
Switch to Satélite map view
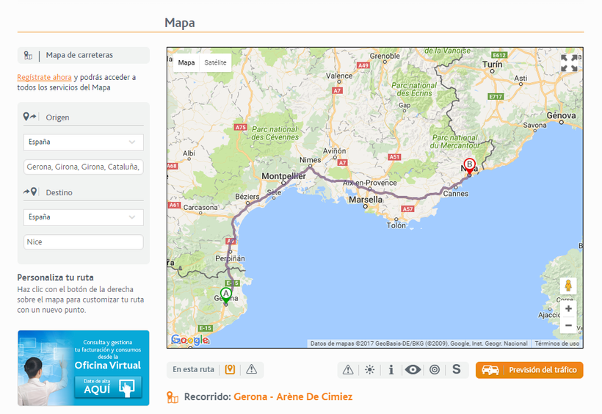pos(215,63)
